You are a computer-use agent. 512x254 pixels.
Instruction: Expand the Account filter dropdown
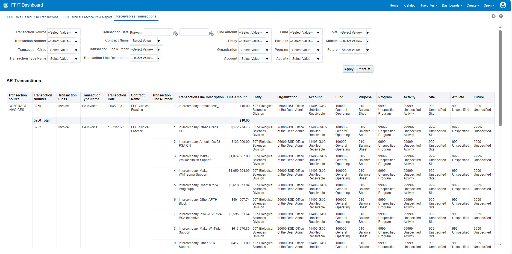click(x=267, y=59)
